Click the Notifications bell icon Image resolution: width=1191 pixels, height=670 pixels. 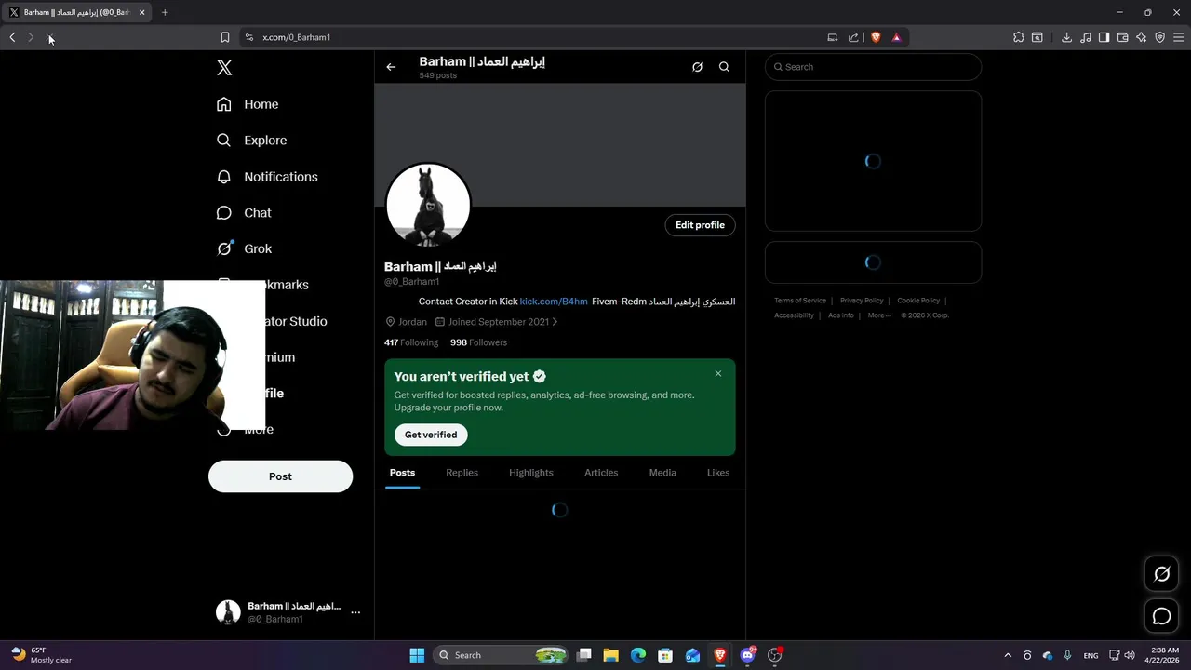[223, 177]
